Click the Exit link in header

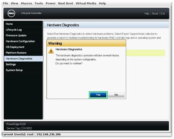coord(163,14)
